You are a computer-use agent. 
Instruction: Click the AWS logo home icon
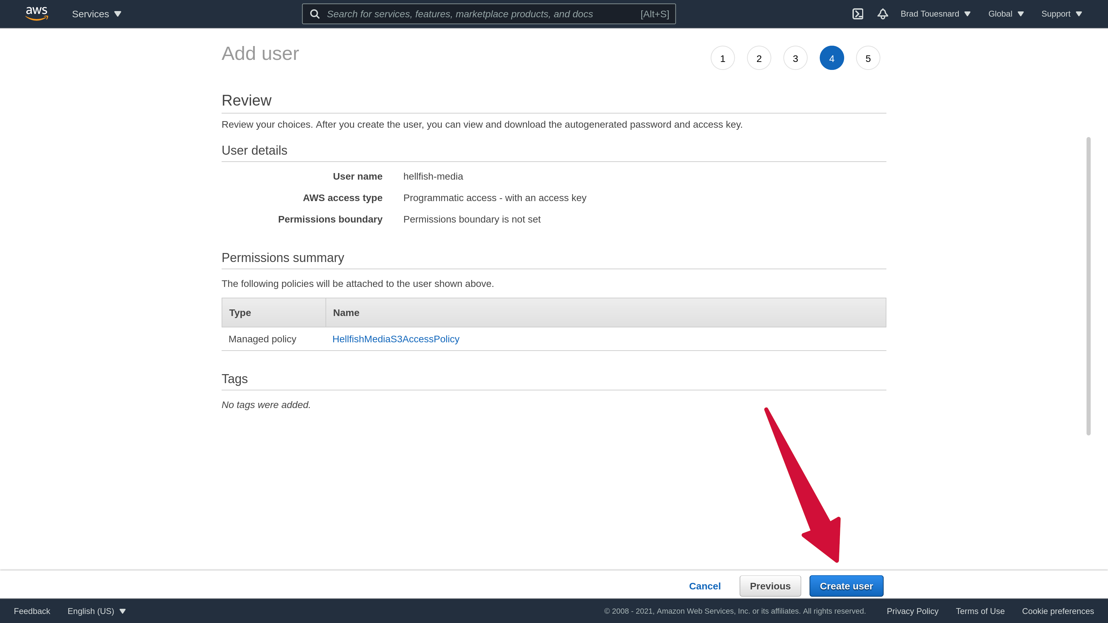click(x=36, y=14)
